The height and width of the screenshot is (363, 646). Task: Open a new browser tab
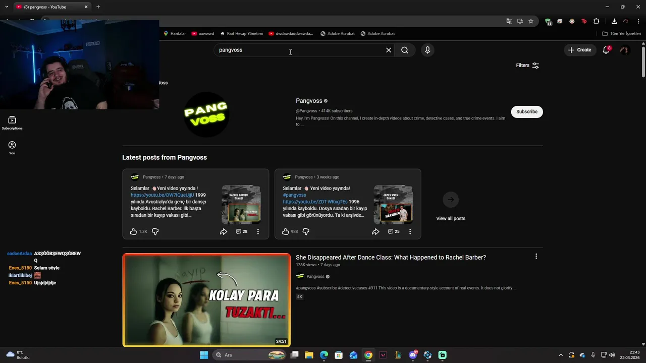coord(98,7)
